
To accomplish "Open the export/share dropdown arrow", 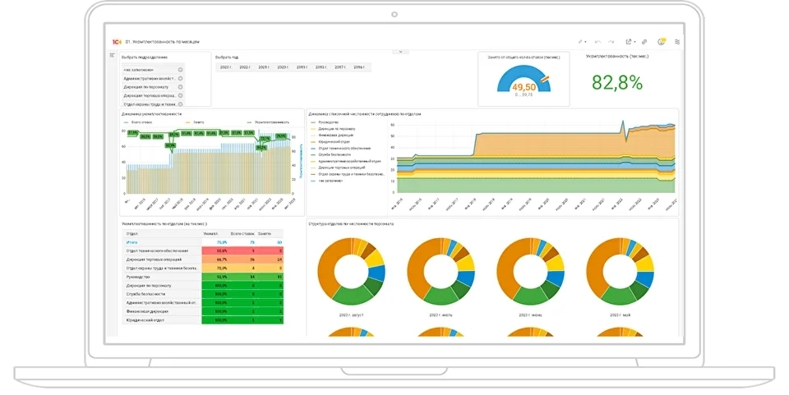I will (634, 41).
